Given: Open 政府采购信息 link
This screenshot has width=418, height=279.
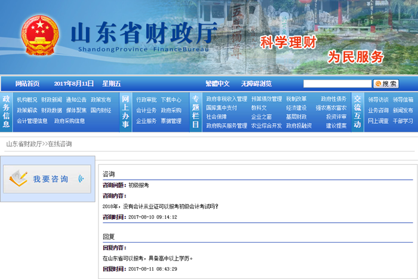Looking at the screenshot, I should coord(69,121).
